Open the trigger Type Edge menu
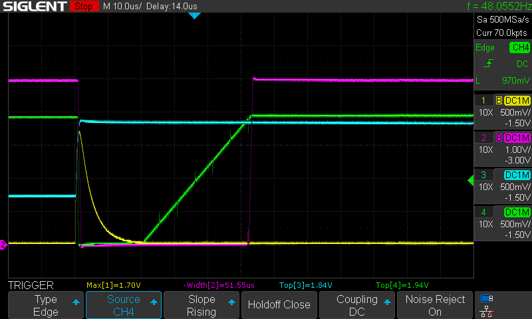 coord(46,305)
